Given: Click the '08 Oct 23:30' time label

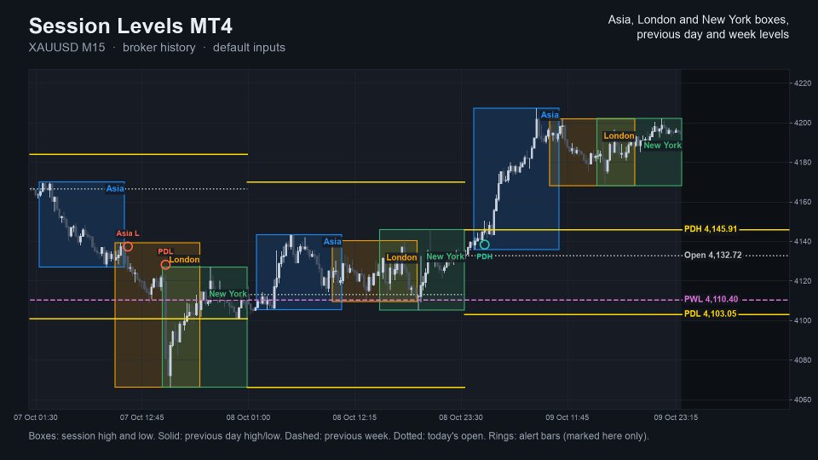Looking at the screenshot, I should pyautogui.click(x=461, y=417).
